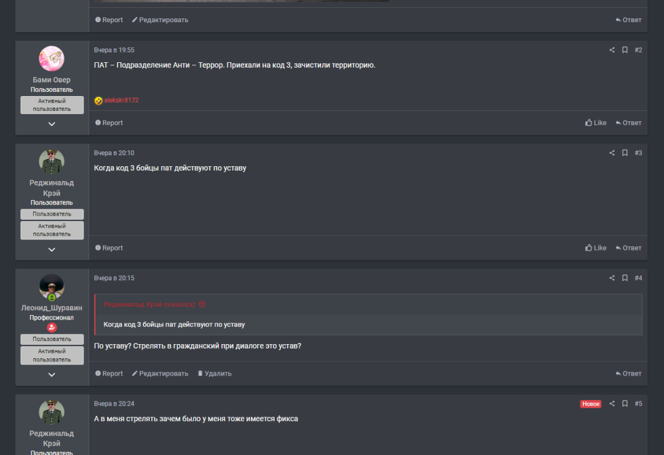This screenshot has width=664, height=455.
Task: Report post #2
Action: click(109, 123)
